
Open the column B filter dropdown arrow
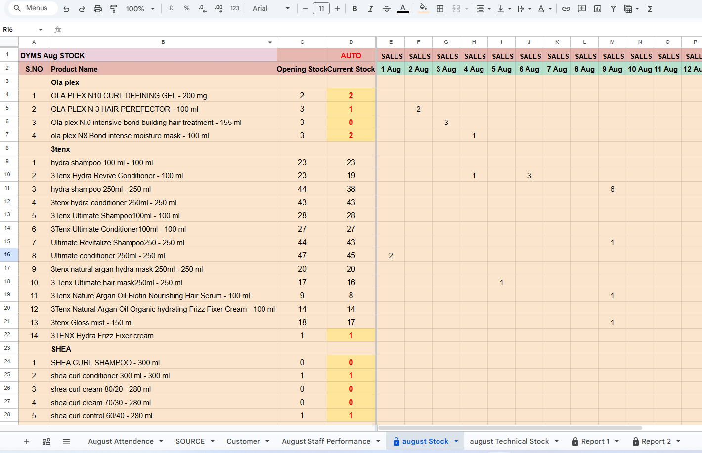click(x=270, y=42)
